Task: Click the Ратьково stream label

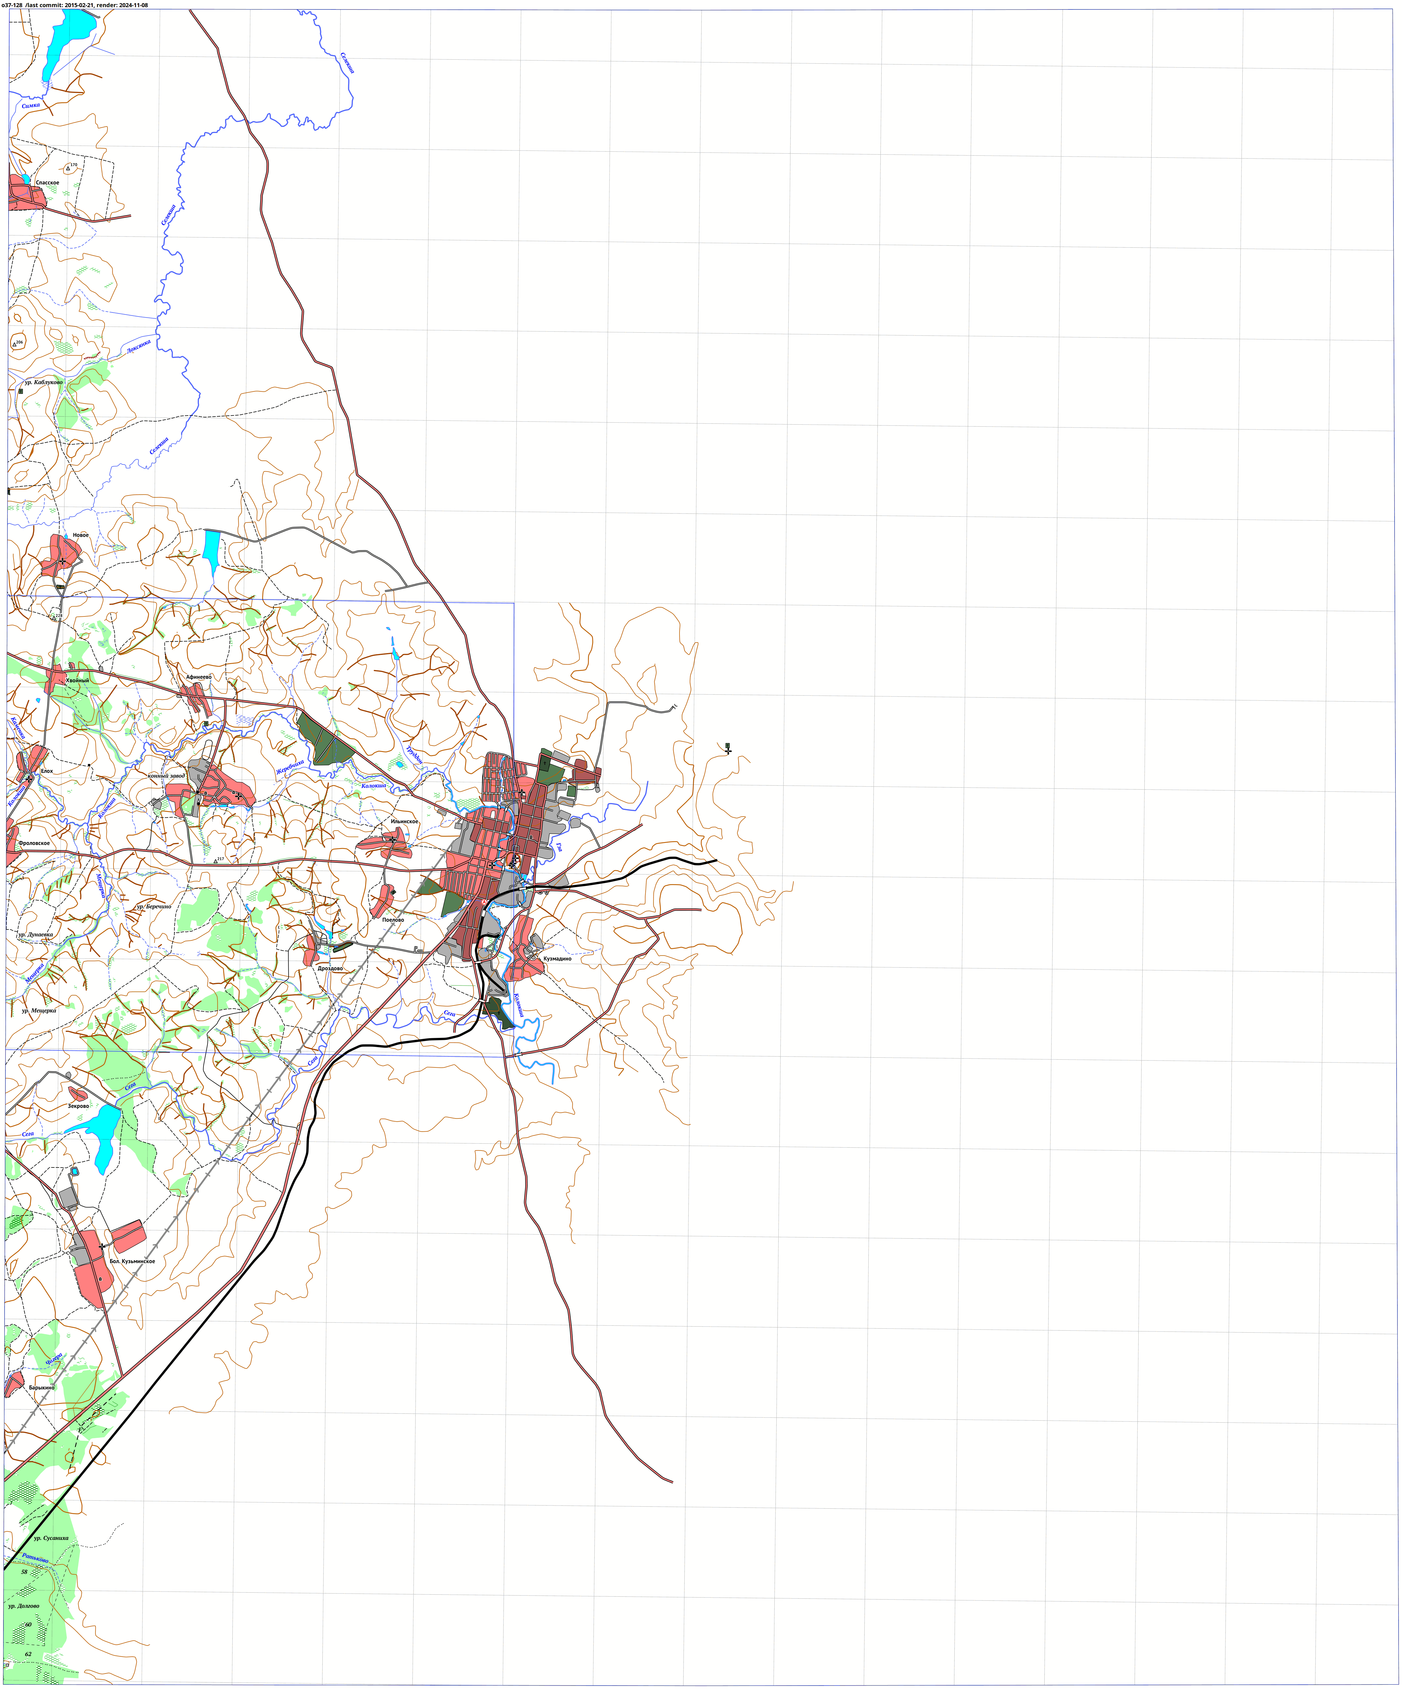Action: pos(35,1558)
